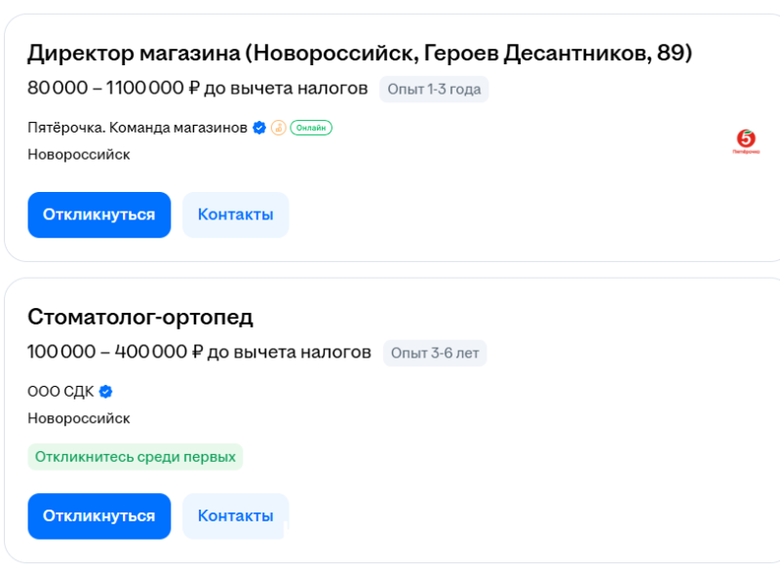Click the Опыт 3-6 лет tag
780x572 pixels.
pos(435,353)
